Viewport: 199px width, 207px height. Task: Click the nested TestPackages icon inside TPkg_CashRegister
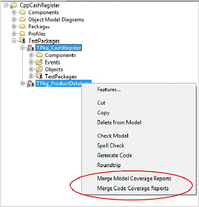pyautogui.click(x=39, y=76)
